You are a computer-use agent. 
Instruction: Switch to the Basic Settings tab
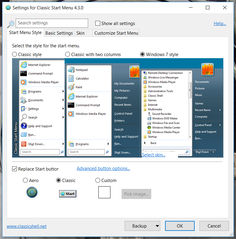click(59, 33)
